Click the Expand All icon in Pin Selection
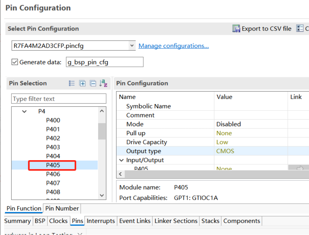The image size is (309, 235). [x=82, y=83]
